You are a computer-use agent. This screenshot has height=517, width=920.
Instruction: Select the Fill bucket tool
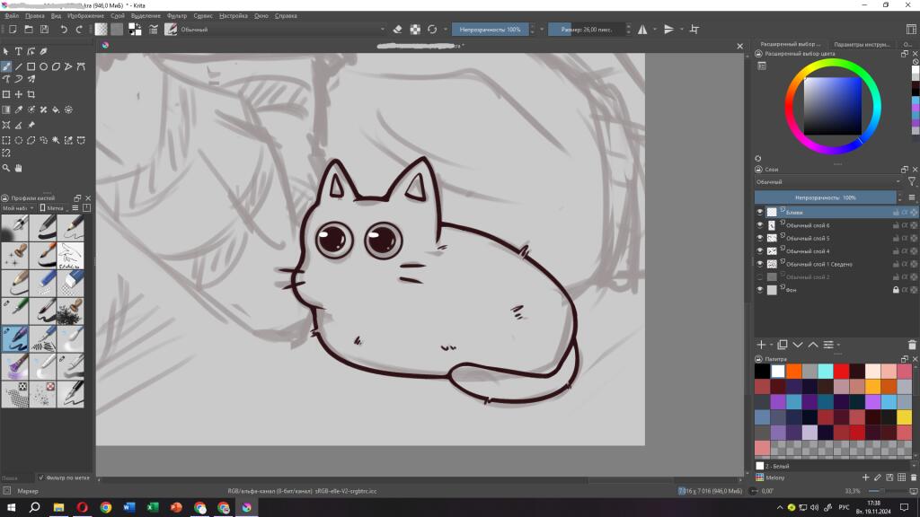coord(56,110)
